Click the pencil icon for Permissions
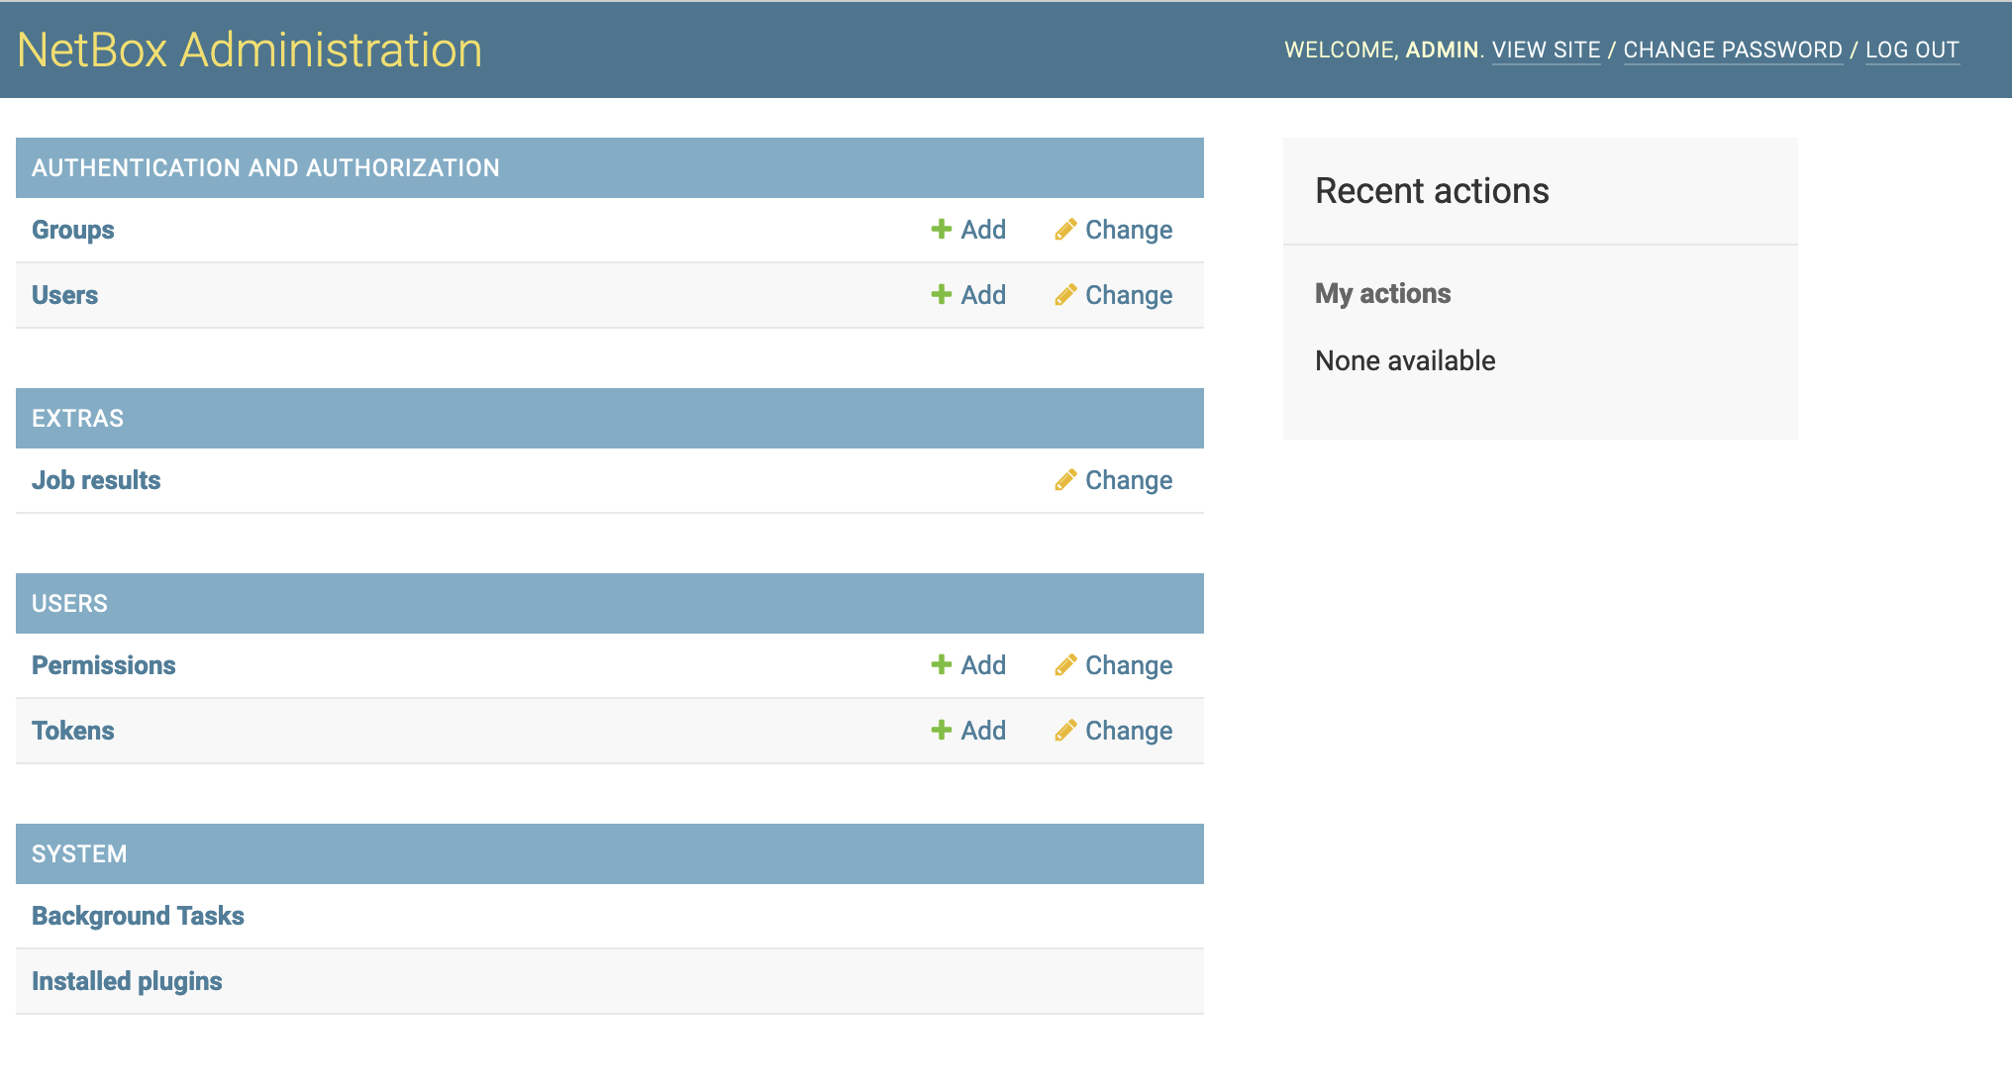The image size is (2012, 1091). [x=1065, y=665]
